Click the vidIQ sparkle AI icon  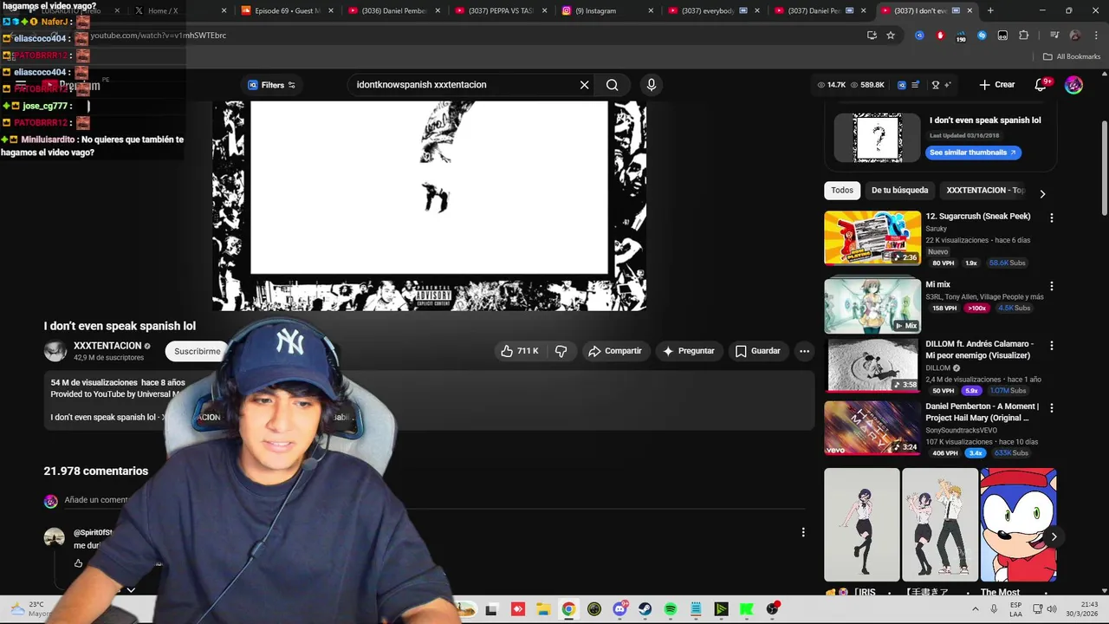click(x=948, y=85)
